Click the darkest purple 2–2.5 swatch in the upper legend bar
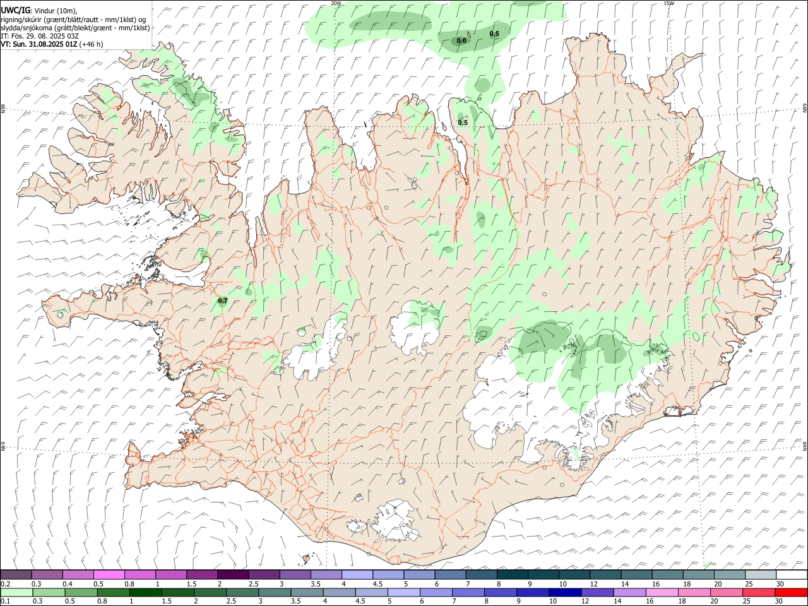 point(233,574)
